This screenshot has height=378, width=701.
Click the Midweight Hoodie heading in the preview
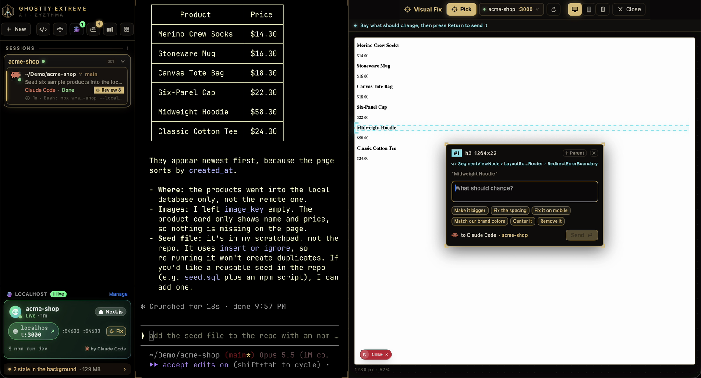376,128
